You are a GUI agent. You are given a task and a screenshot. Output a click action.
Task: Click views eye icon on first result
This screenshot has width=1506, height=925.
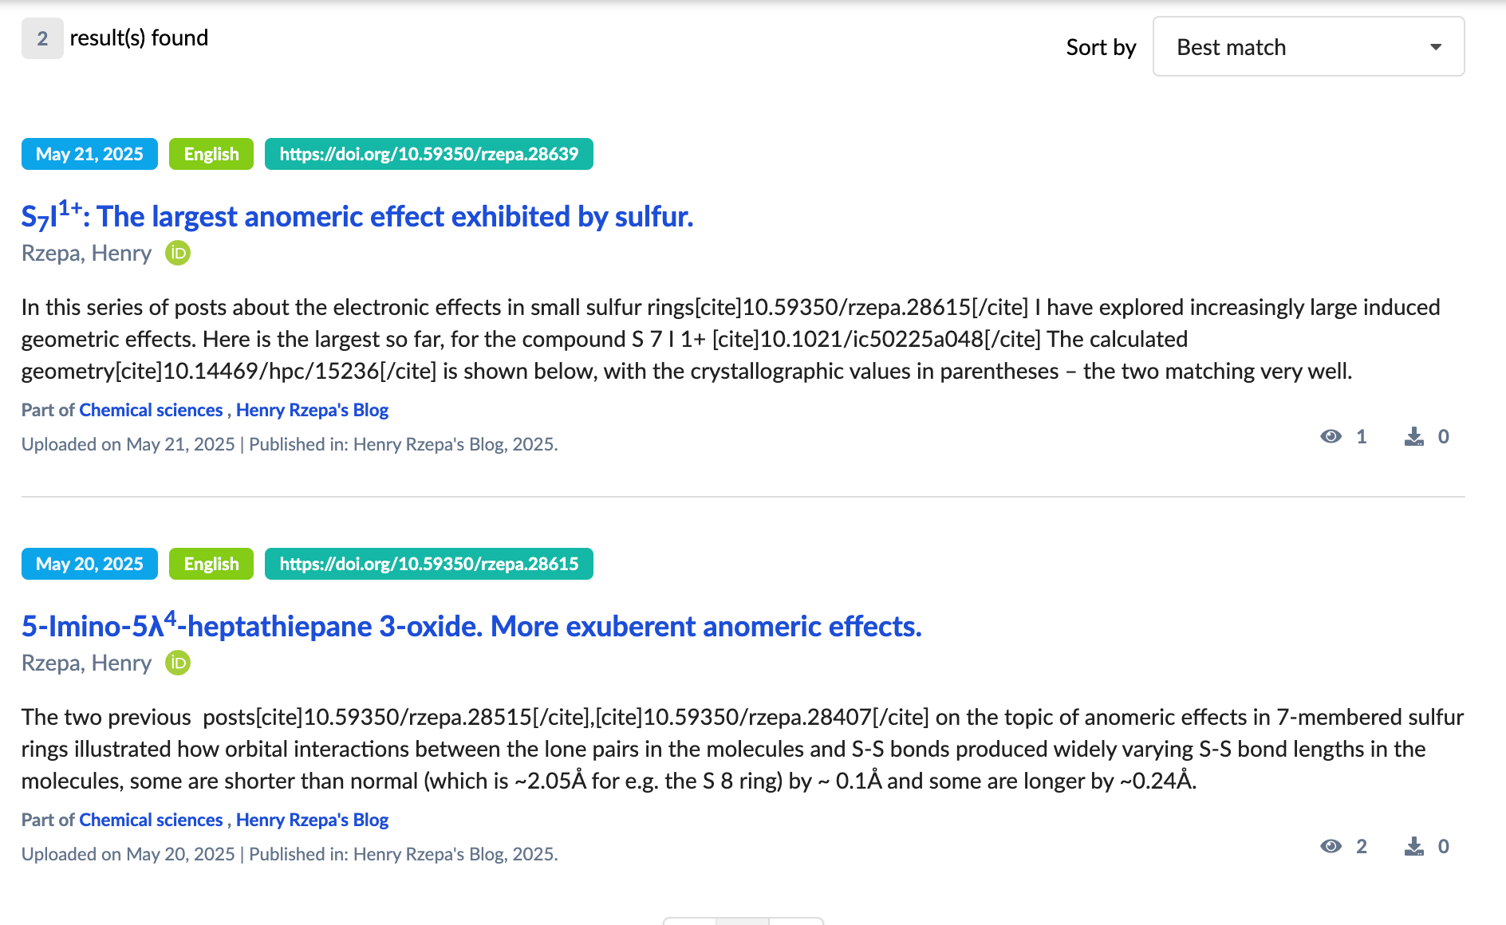[x=1331, y=436]
